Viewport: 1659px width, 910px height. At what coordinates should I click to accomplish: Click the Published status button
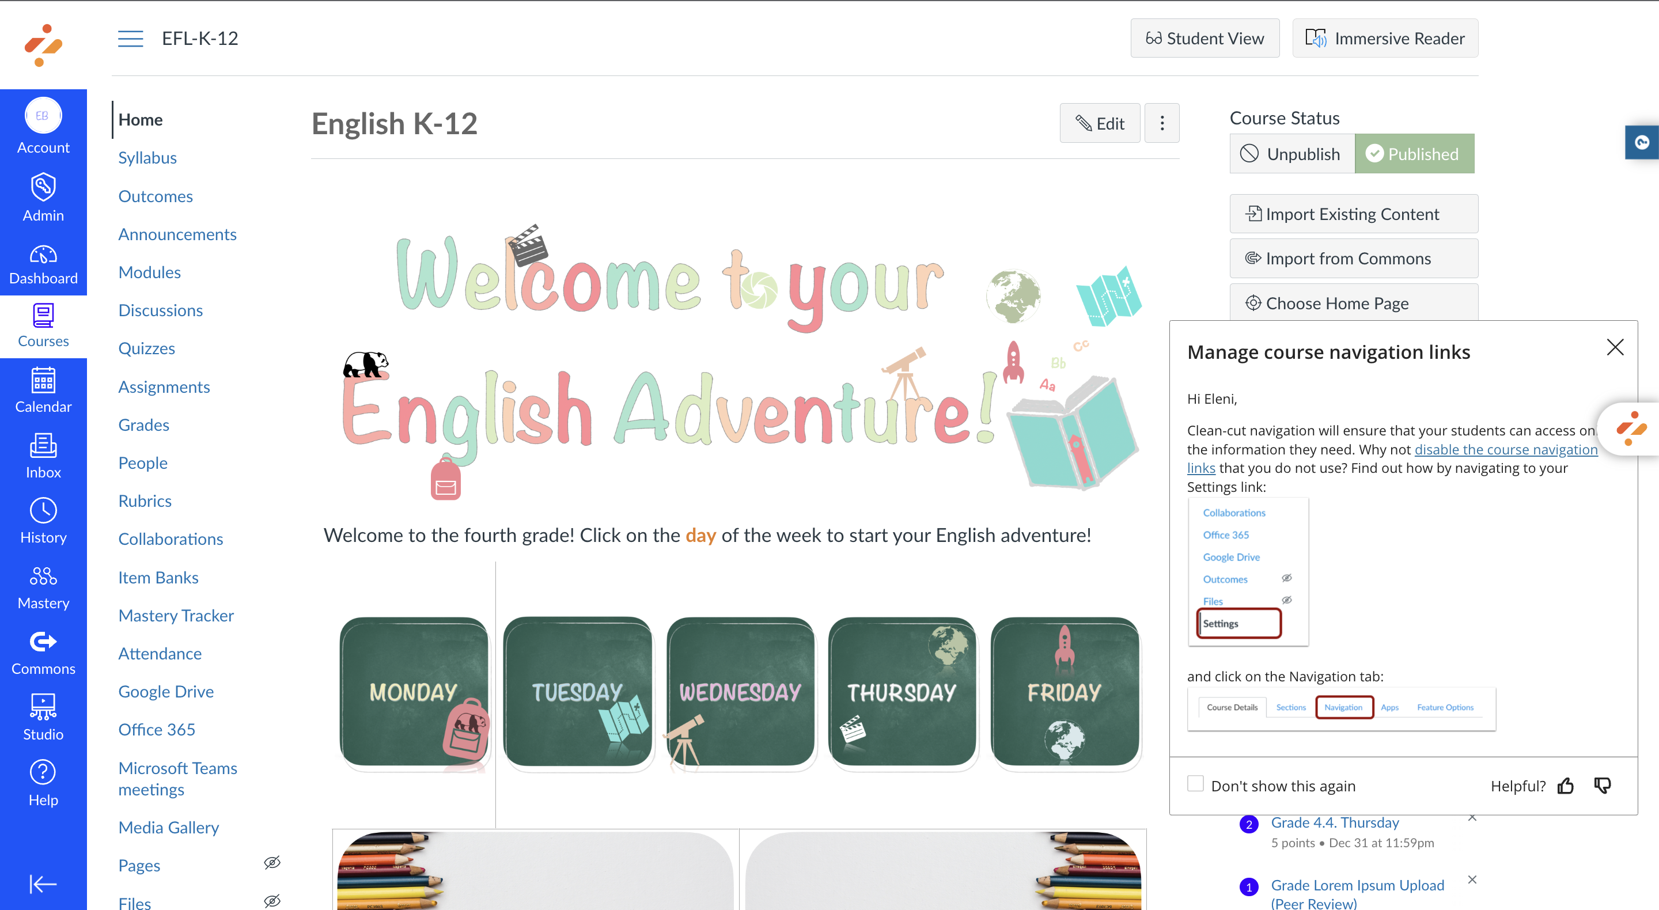pos(1414,154)
